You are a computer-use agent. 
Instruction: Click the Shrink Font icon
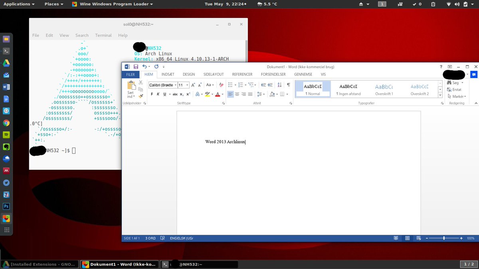[x=200, y=85]
